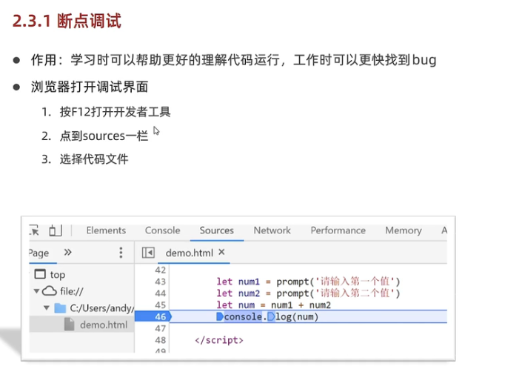Set breakpoint on line number 42
Image resolution: width=522 pixels, height=366 pixels.
pyautogui.click(x=160, y=270)
